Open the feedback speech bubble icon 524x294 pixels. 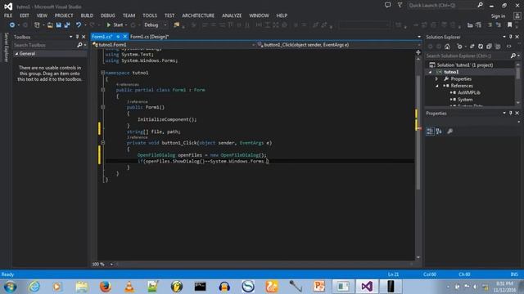[387, 5]
